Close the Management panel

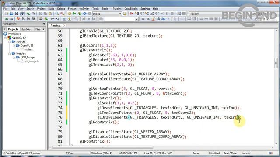[x=44, y=24]
